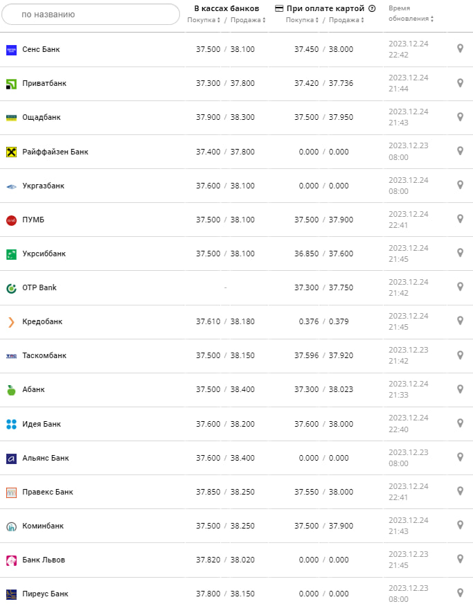Show Приватбанк branch location pin
The width and height of the screenshot is (473, 604).
pos(460,83)
